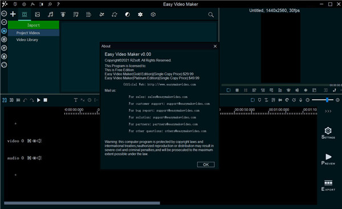The height and width of the screenshot is (209, 342).
Task: Click the preview progress bar
Action: [275, 85]
